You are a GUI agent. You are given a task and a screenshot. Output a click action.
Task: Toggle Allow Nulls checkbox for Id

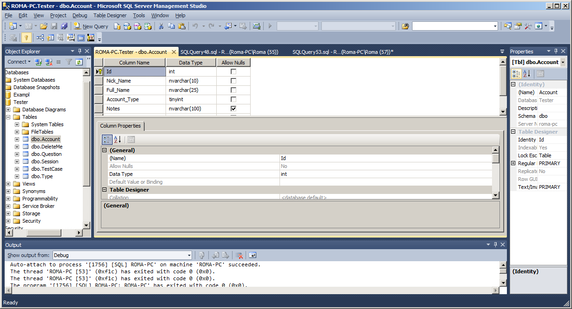[233, 71]
